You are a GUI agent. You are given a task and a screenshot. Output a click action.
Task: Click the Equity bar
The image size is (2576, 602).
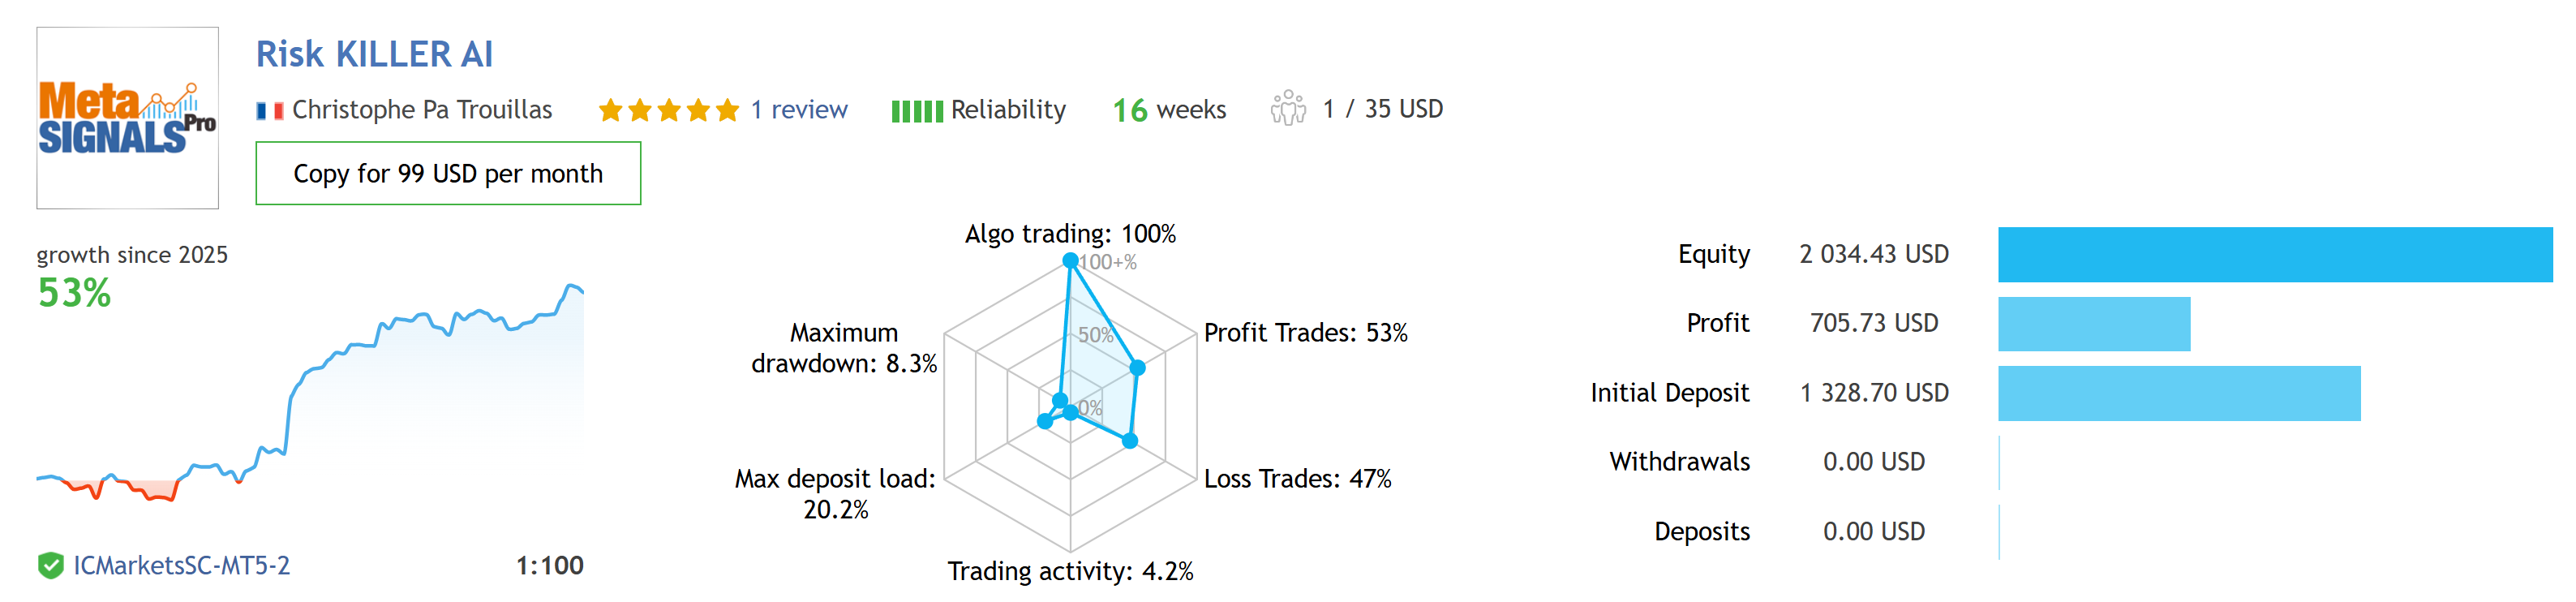point(2274,255)
